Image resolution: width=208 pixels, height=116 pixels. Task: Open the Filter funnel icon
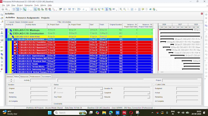(73, 9)
